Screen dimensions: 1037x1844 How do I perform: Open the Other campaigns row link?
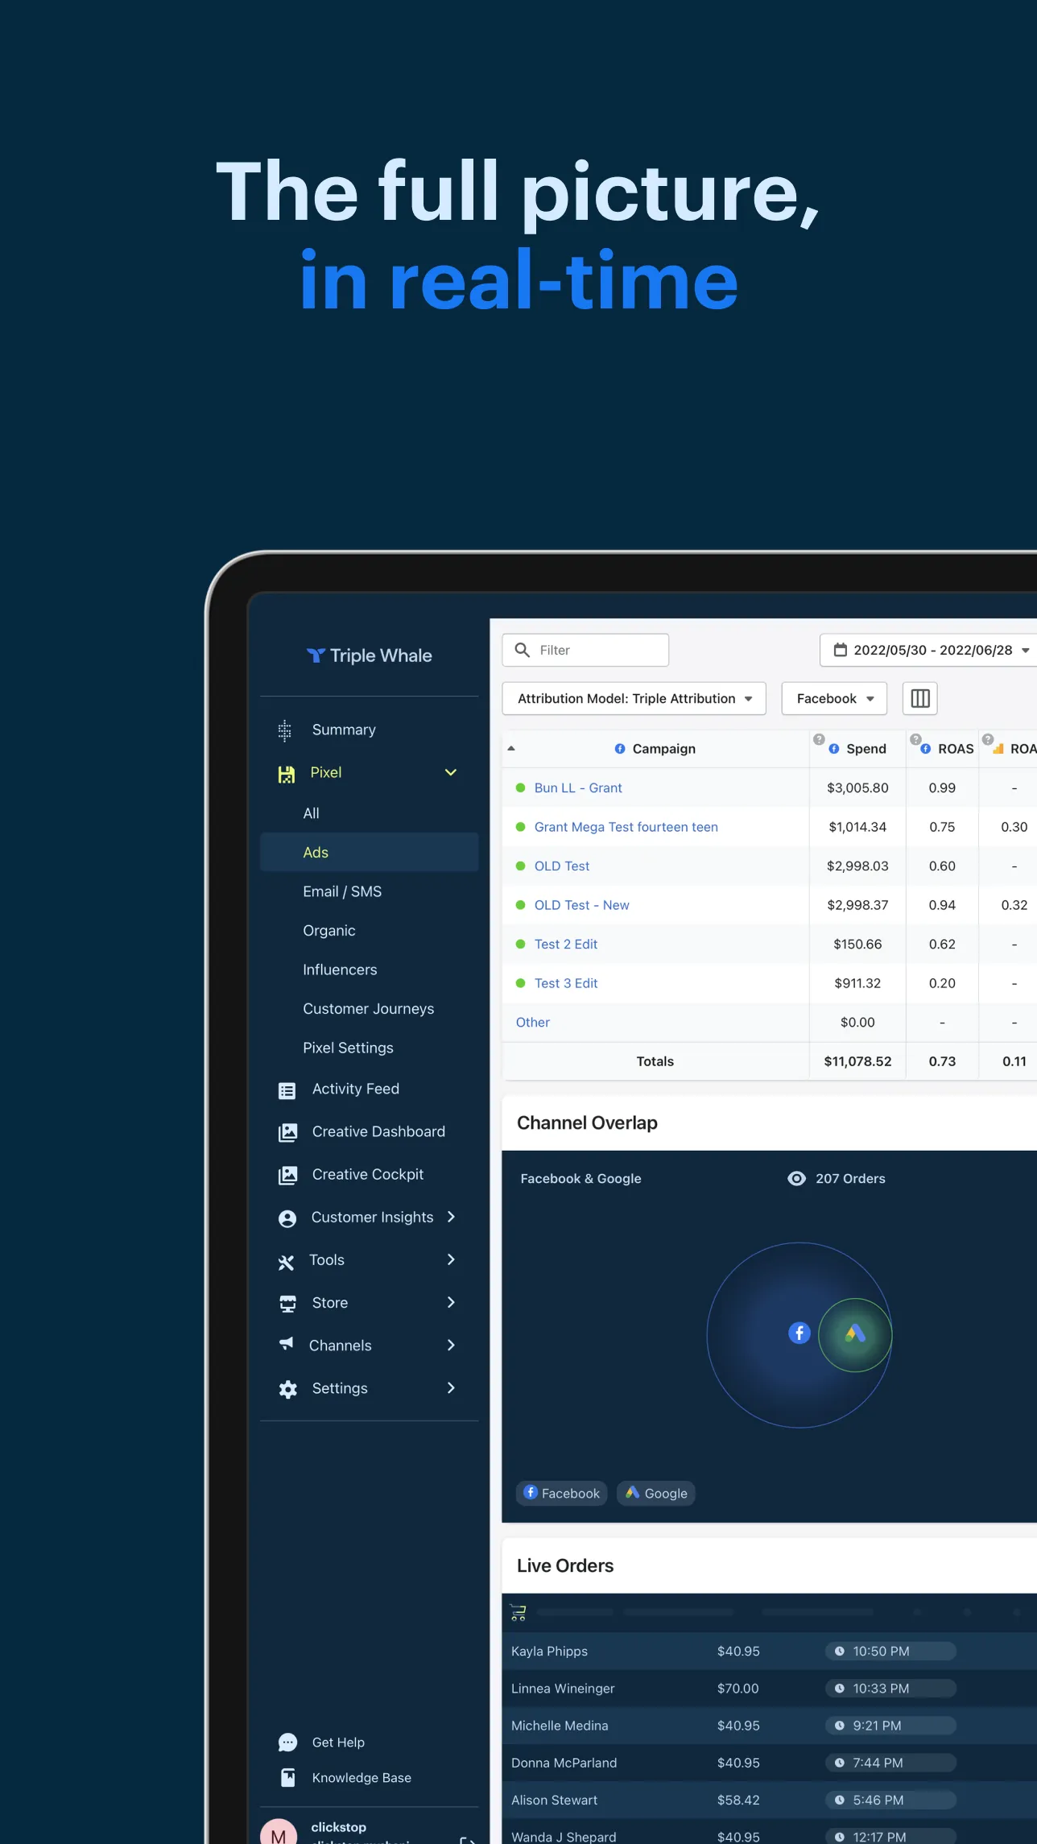533,1022
